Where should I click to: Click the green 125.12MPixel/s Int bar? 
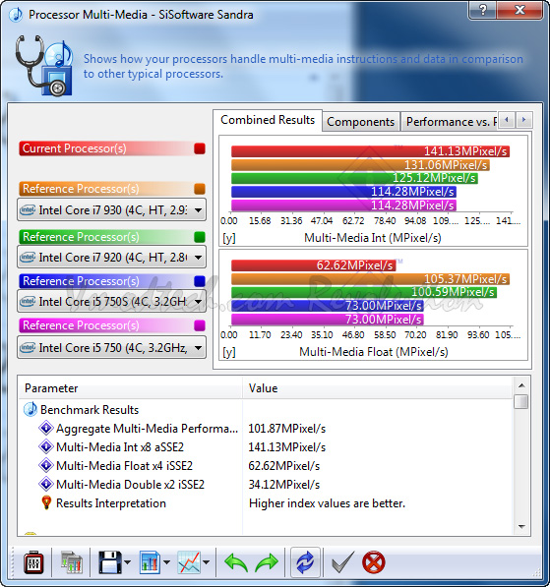(354, 178)
